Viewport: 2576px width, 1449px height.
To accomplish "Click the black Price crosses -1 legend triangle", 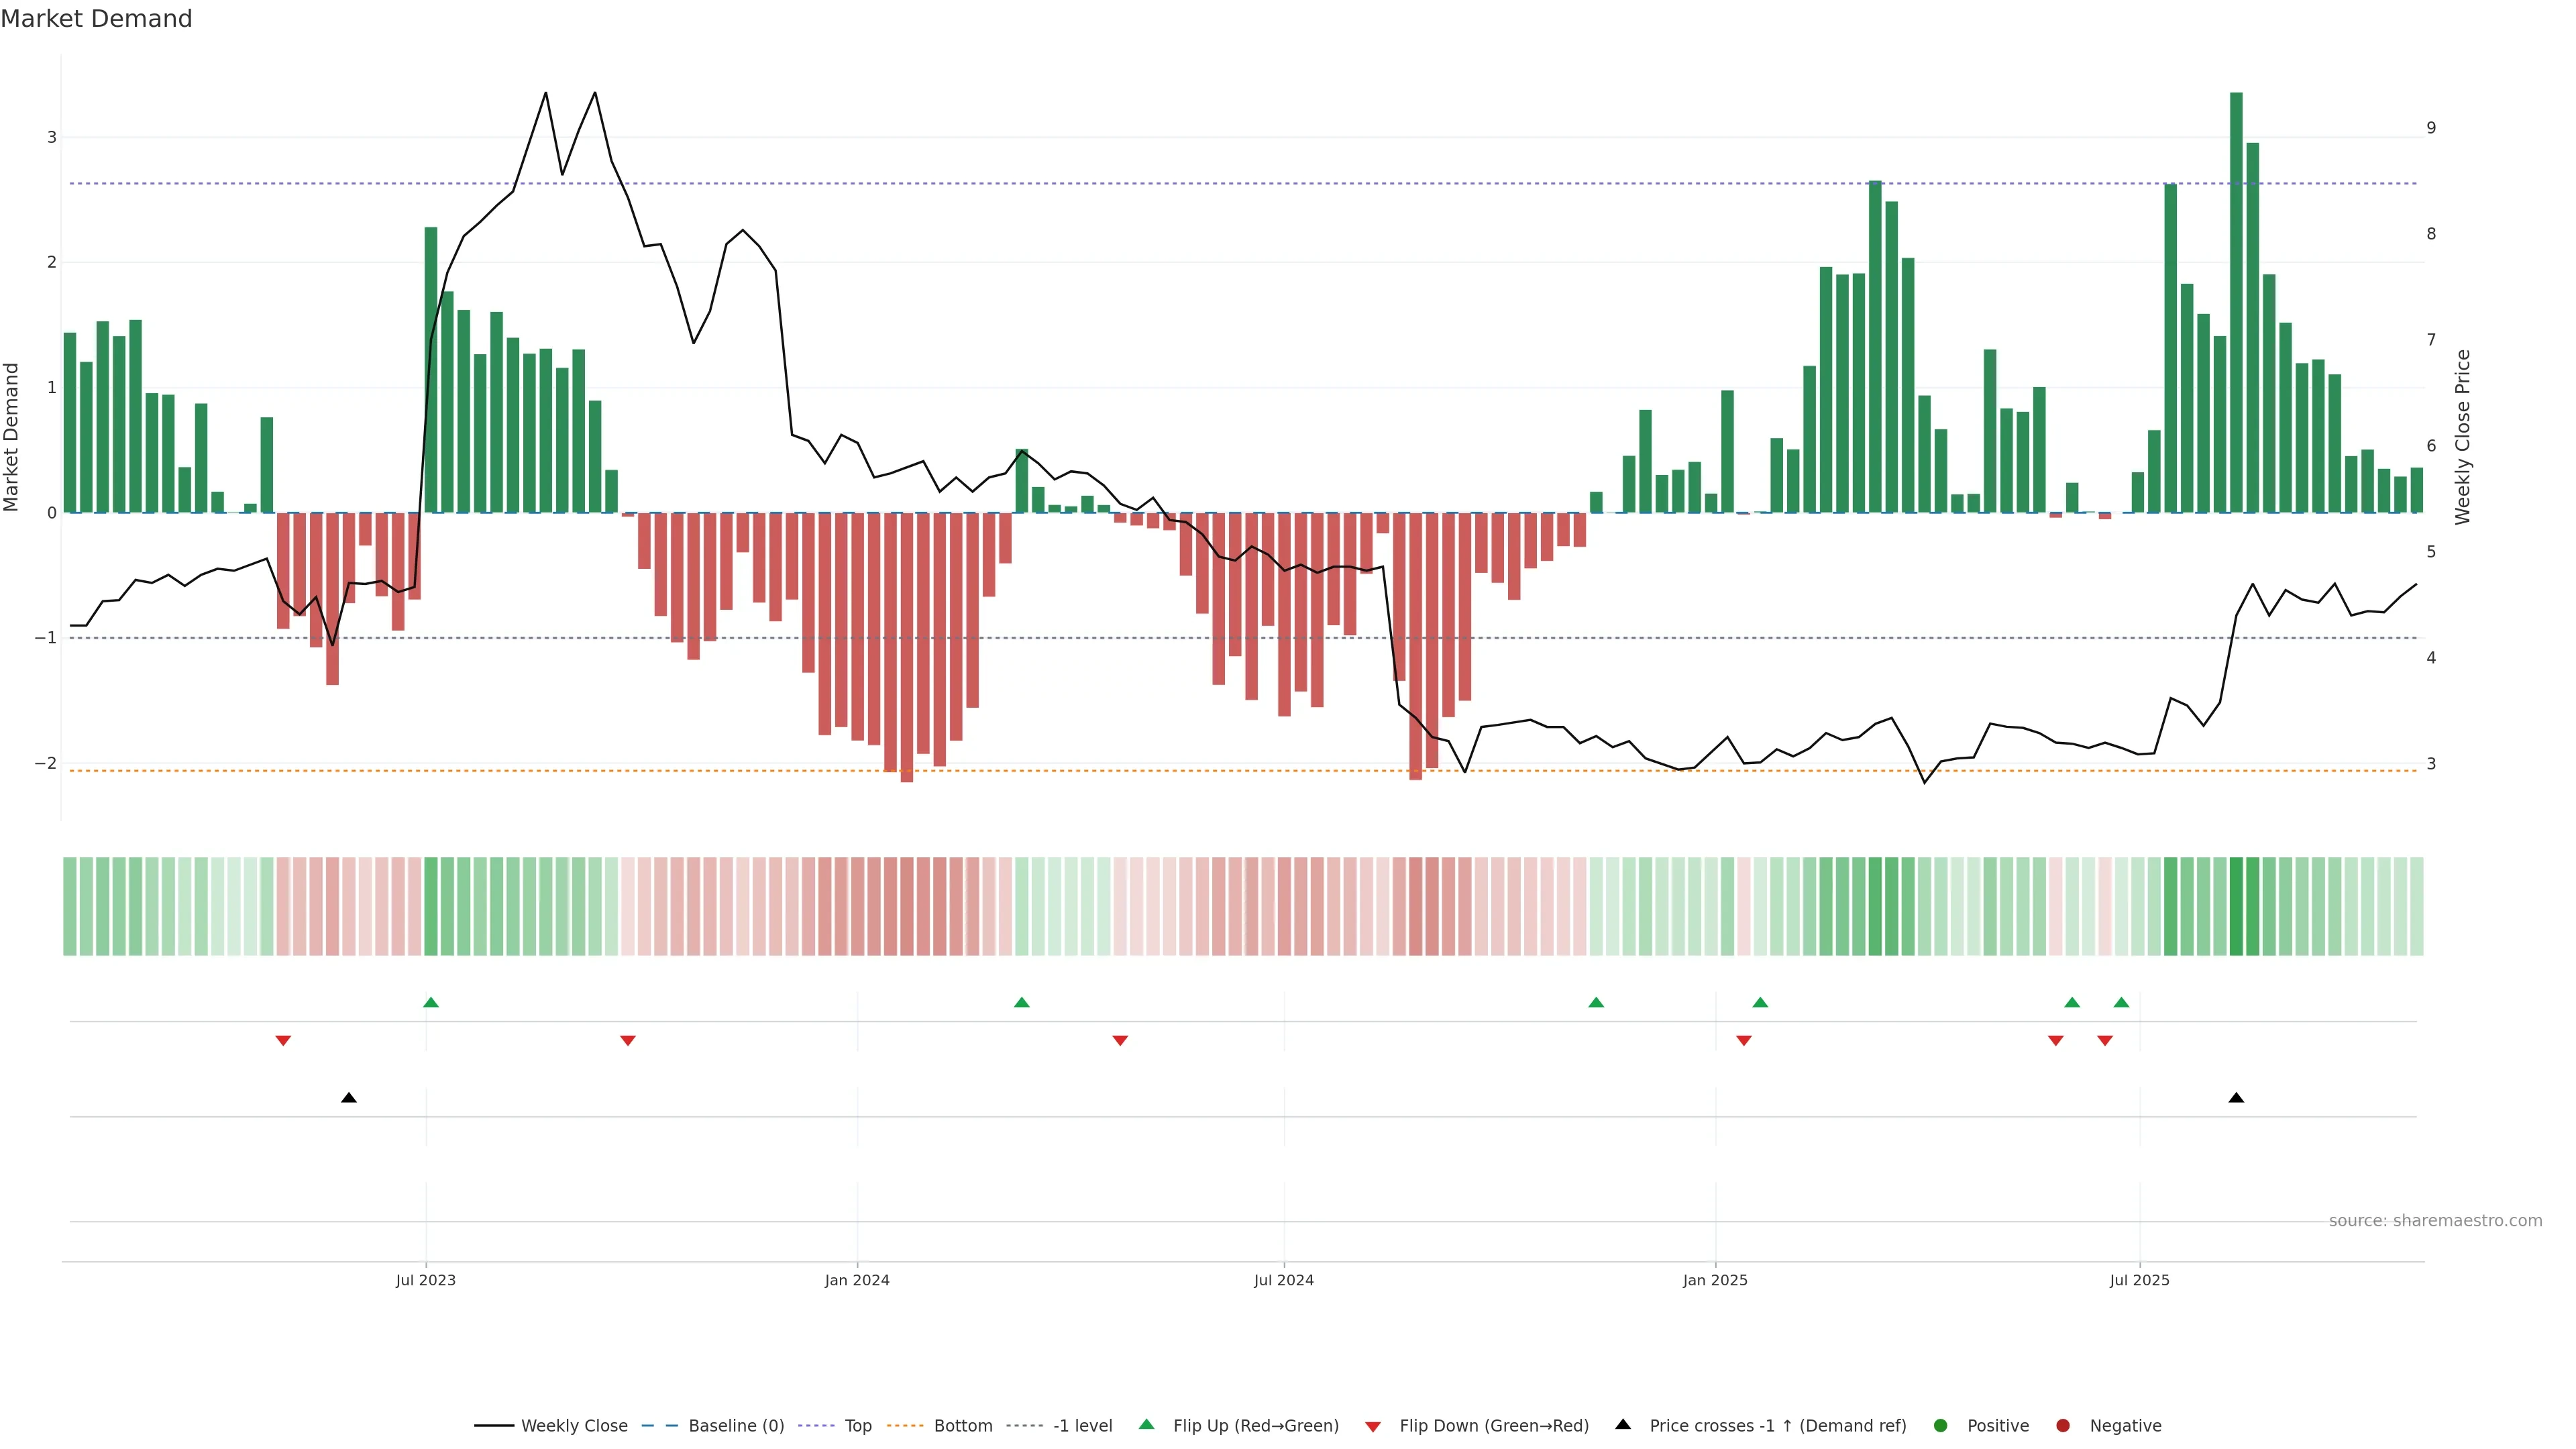I will point(1623,1424).
